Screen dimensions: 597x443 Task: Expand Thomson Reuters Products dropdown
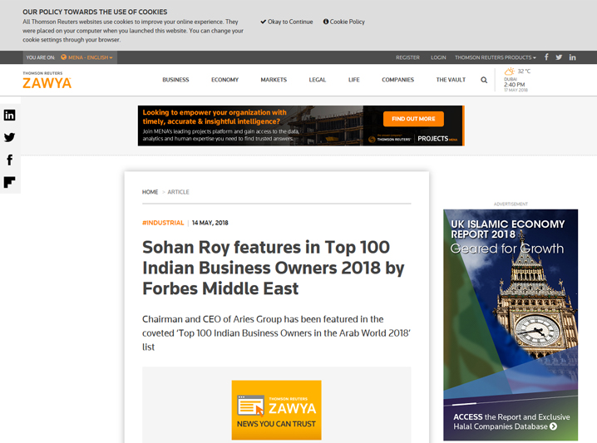495,58
